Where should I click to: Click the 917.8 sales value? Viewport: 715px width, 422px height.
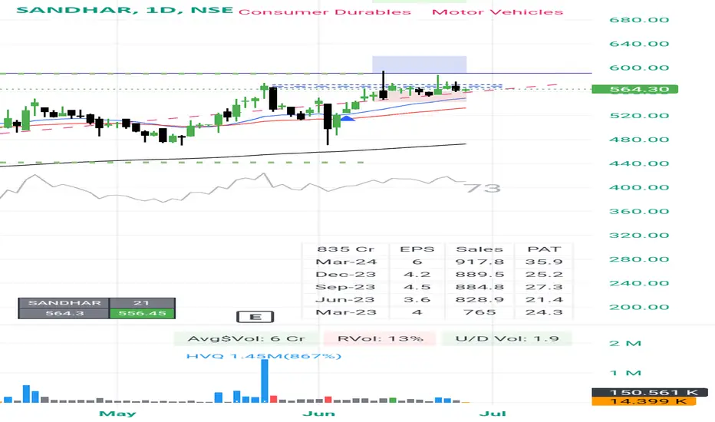pyautogui.click(x=479, y=262)
